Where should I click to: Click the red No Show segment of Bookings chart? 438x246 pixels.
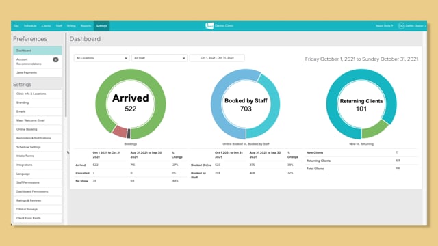pos(120,132)
